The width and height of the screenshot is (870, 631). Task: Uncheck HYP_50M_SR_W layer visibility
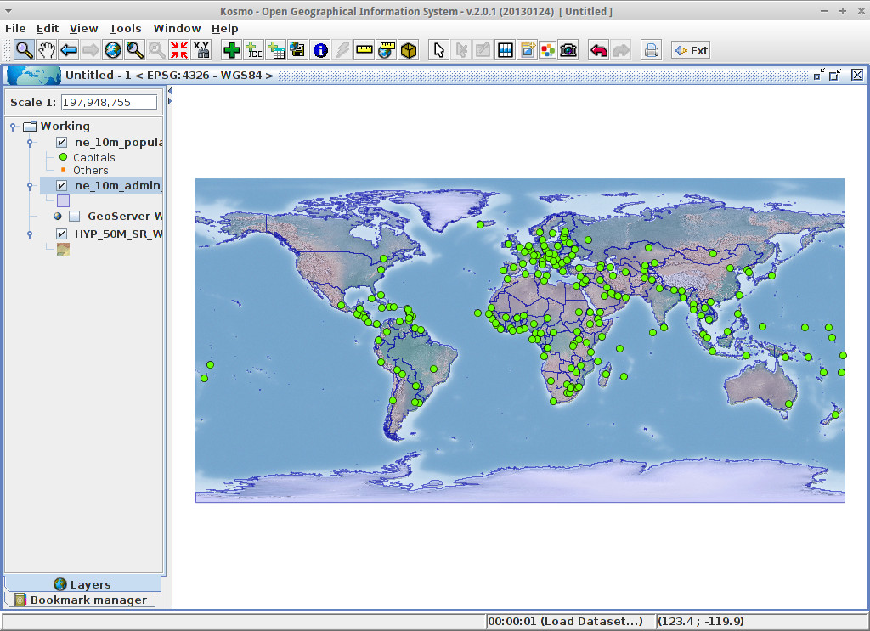point(61,234)
